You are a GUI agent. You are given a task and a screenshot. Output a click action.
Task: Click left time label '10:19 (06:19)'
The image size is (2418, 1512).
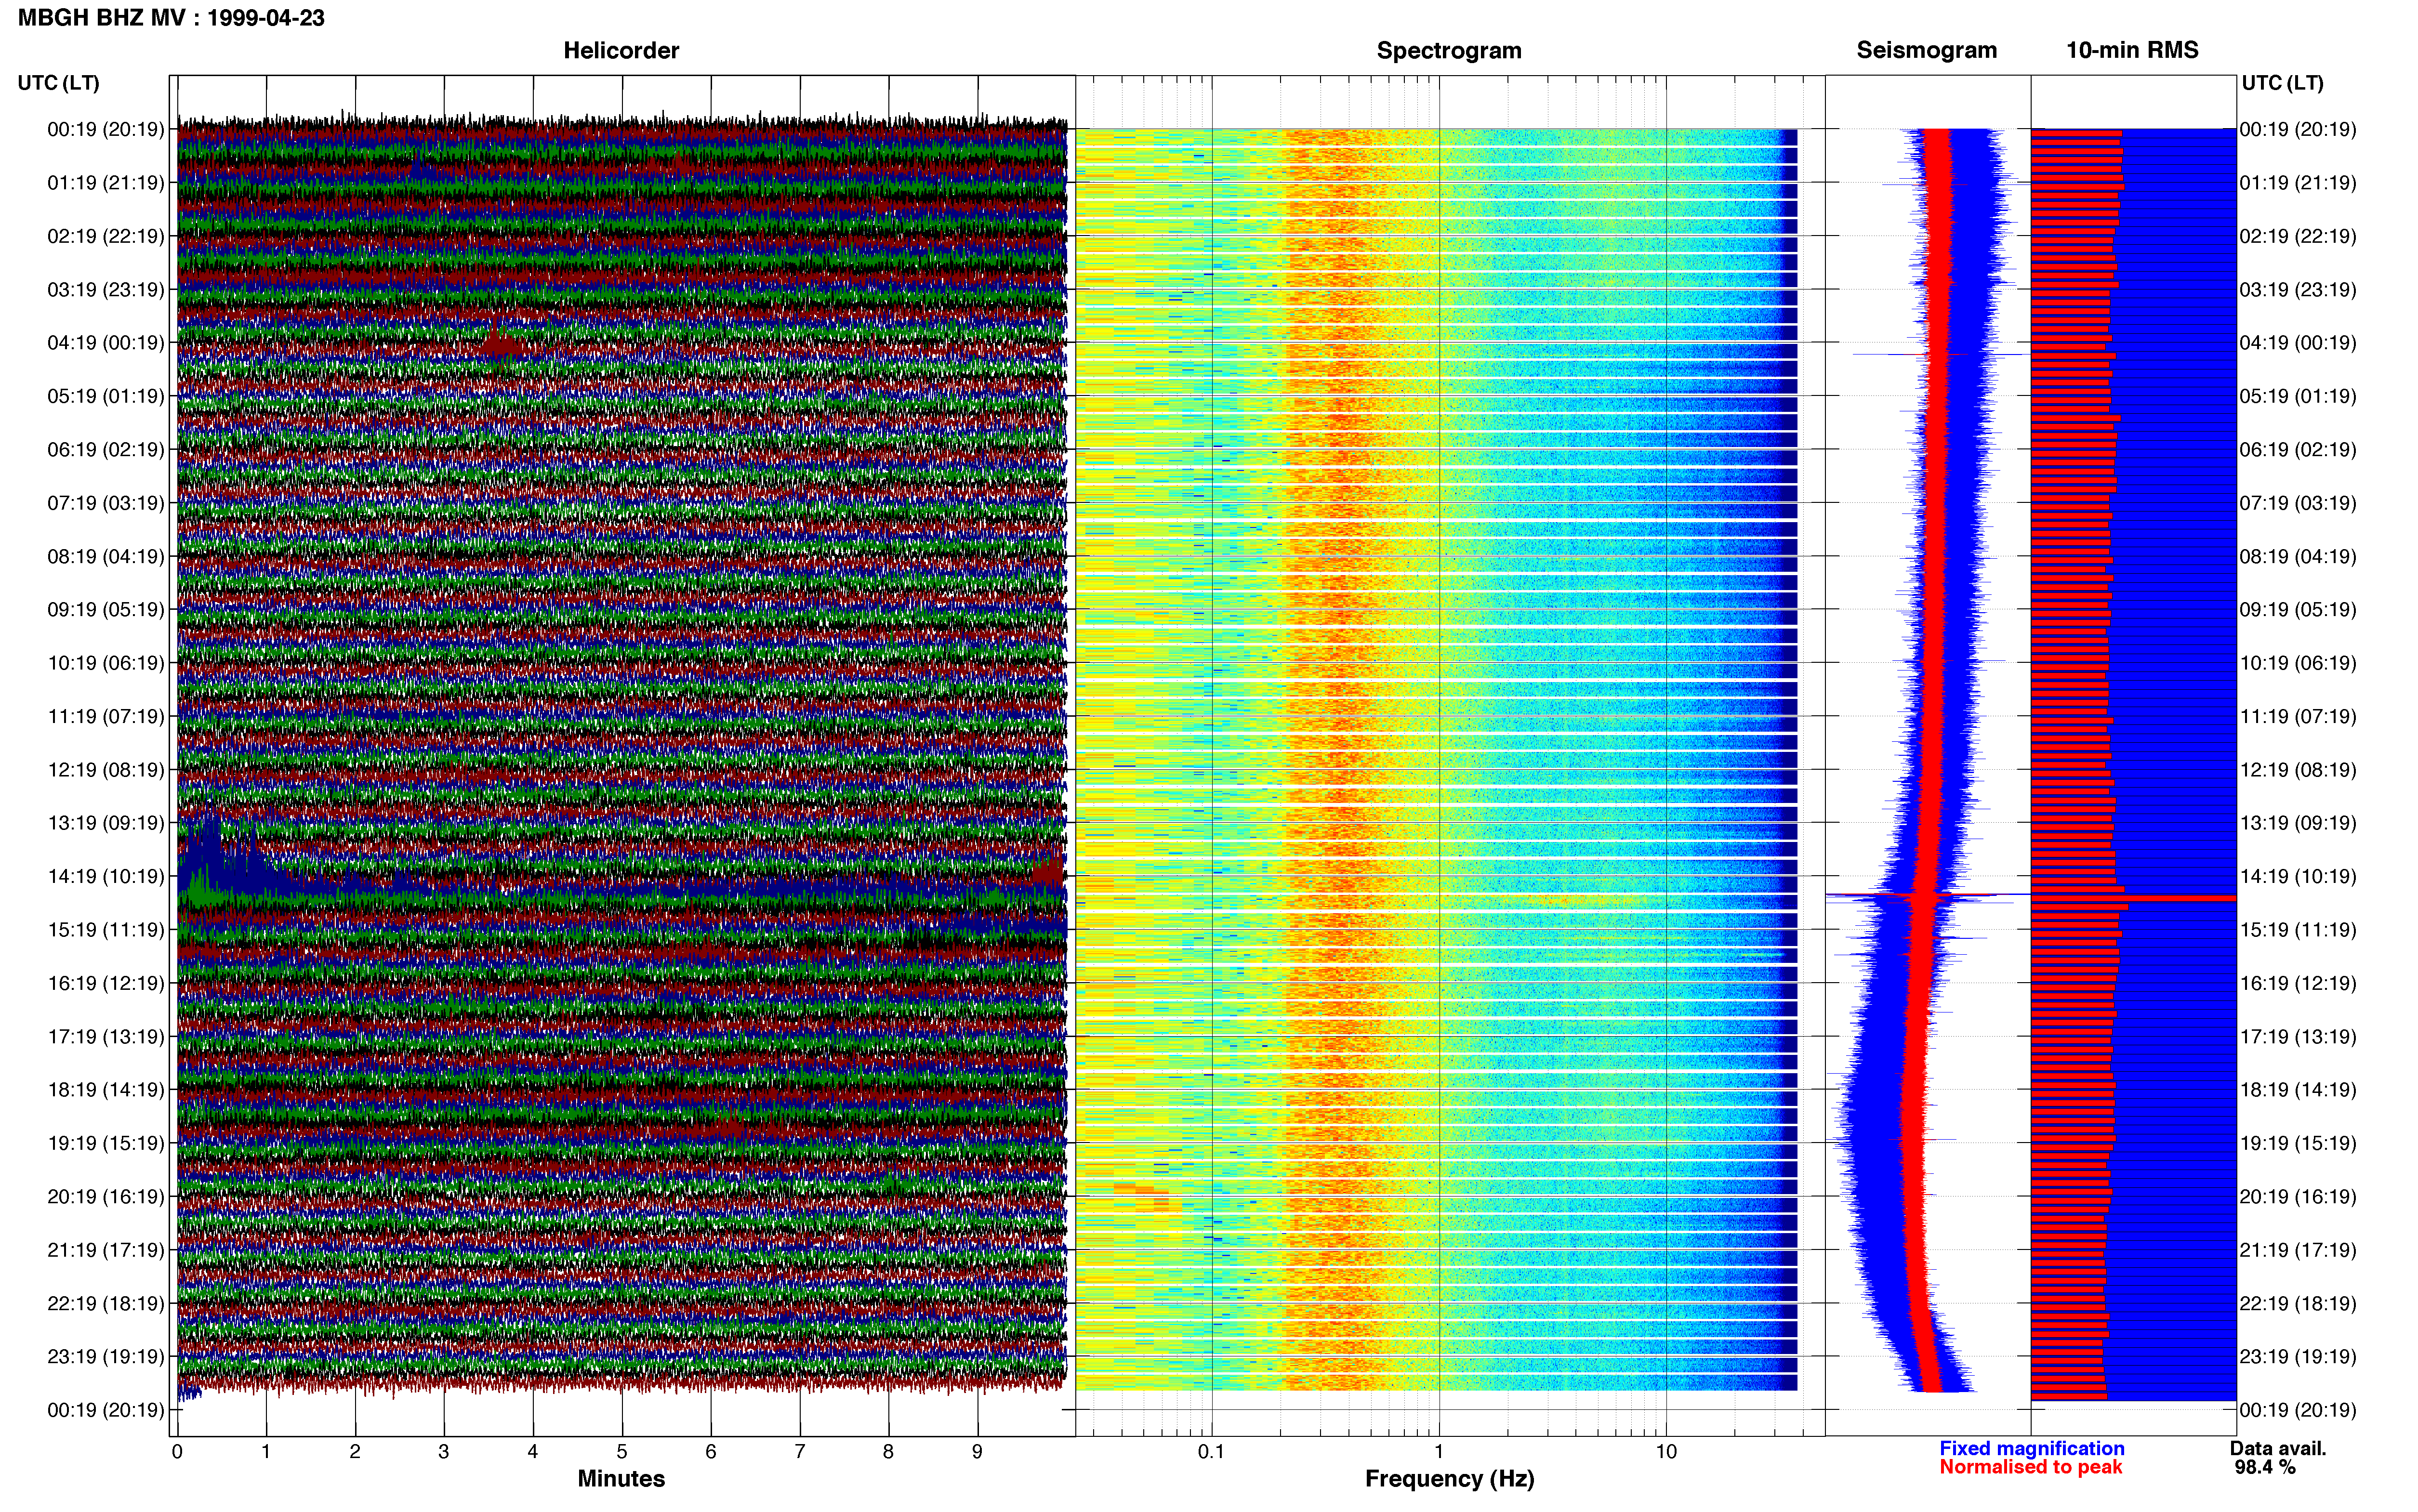click(x=105, y=663)
